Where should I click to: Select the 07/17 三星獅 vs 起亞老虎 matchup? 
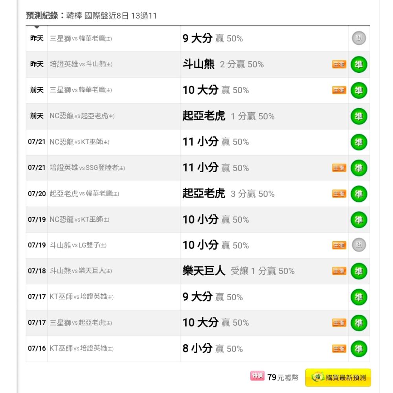[x=81, y=323]
